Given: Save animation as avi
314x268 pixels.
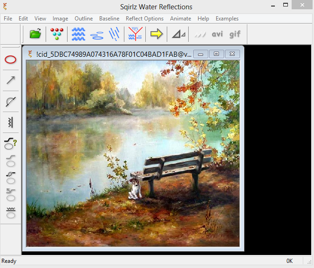Looking at the screenshot, I should (x=217, y=34).
